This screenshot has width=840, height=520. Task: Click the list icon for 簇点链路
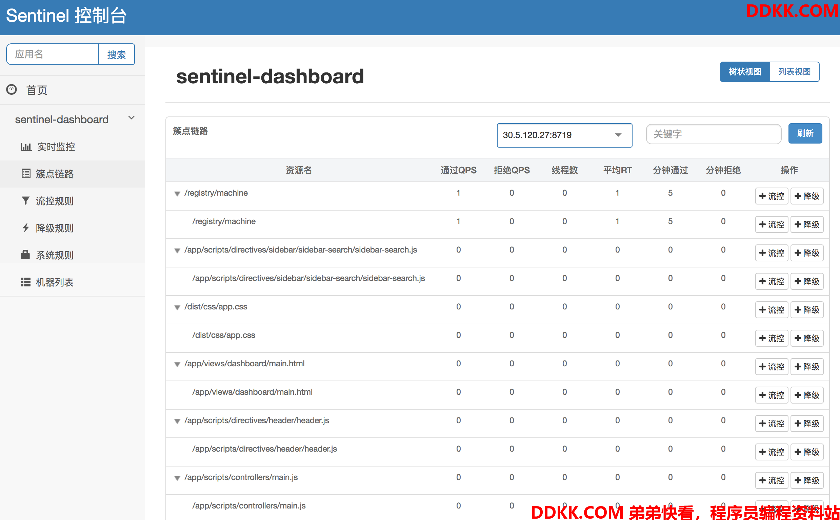tap(26, 174)
